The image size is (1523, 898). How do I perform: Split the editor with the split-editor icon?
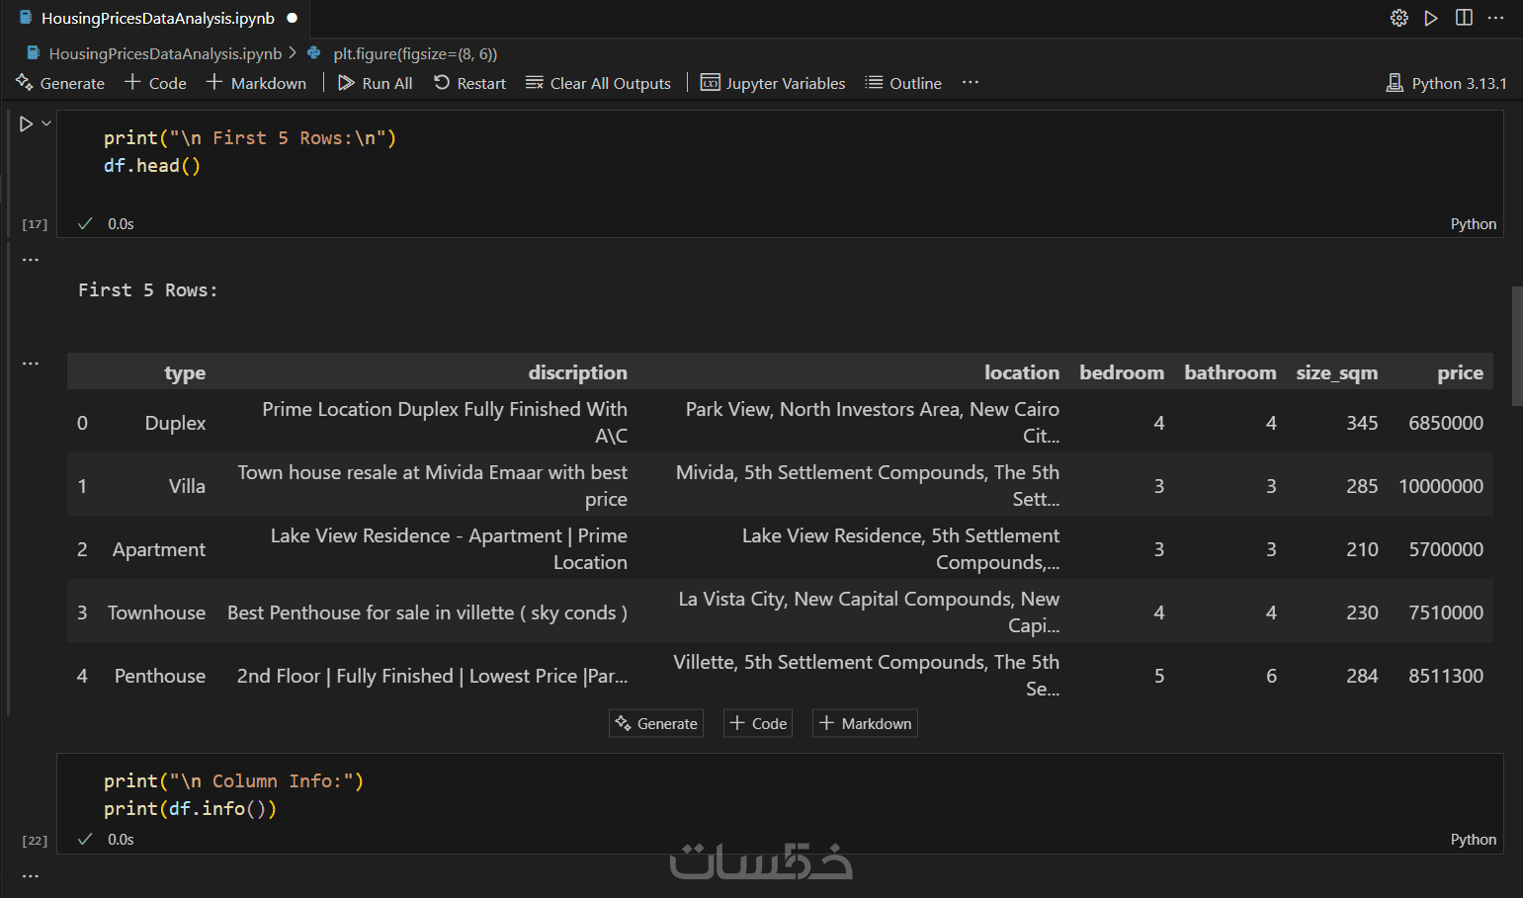pyautogui.click(x=1464, y=18)
